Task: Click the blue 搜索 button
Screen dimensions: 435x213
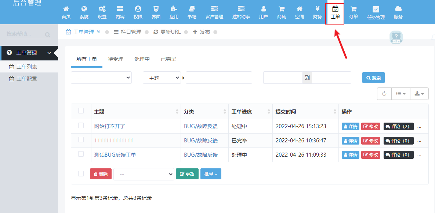Action: tap(373, 78)
